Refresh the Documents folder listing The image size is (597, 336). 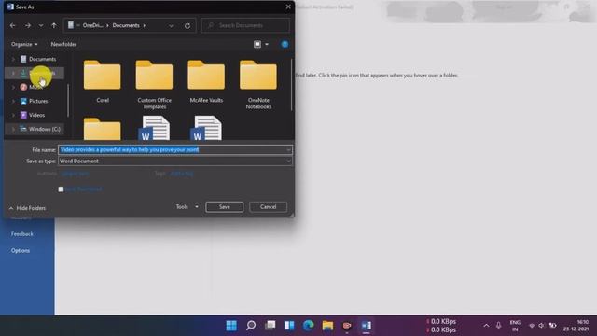(x=187, y=25)
